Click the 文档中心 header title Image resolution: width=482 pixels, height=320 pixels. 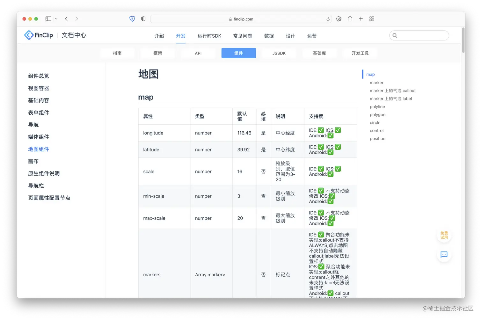click(x=74, y=35)
